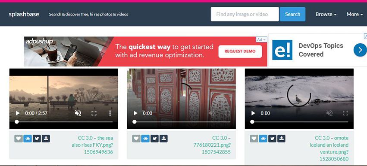The image size is (367, 166).
Task: Click the red doors video progress bar
Action: pos(182,122)
